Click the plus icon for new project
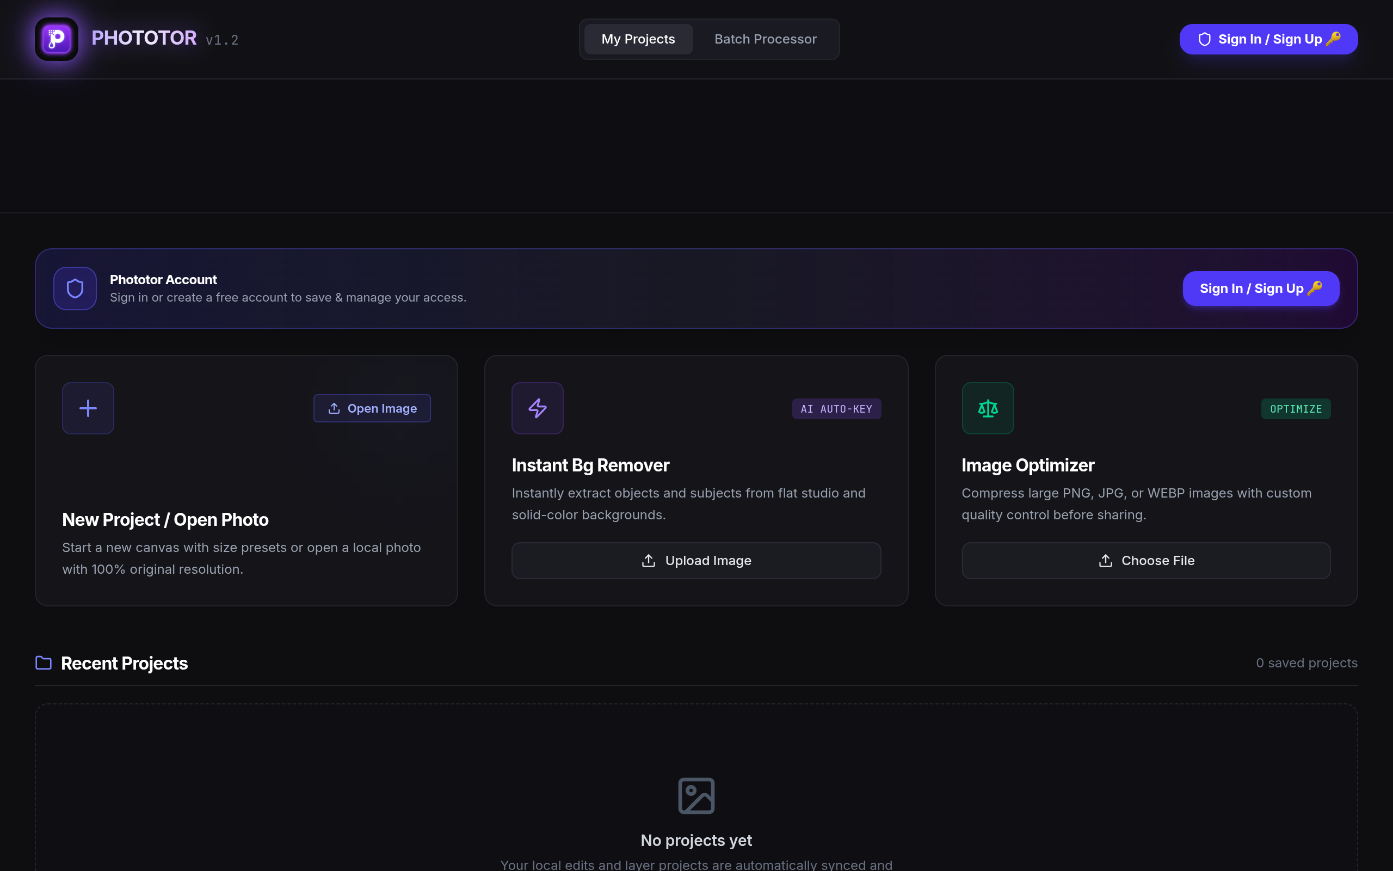 coord(88,408)
